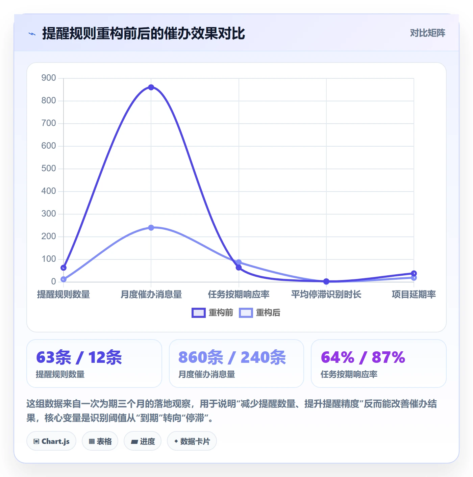Screen dimensions: 473x477
Task: Click the Chart.js chip square icon
Action: [36, 442]
